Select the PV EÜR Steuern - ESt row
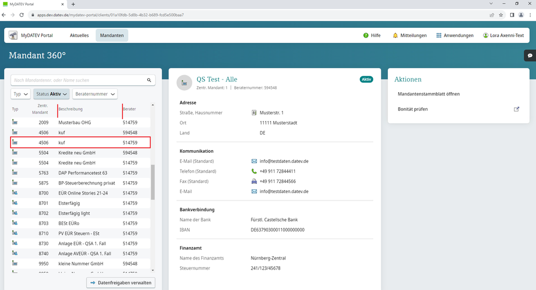 pyautogui.click(x=81, y=233)
